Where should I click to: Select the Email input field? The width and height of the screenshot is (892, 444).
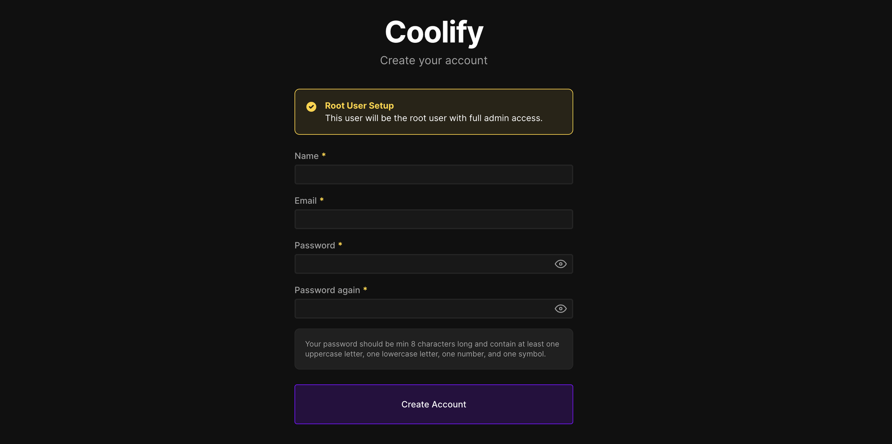click(434, 219)
